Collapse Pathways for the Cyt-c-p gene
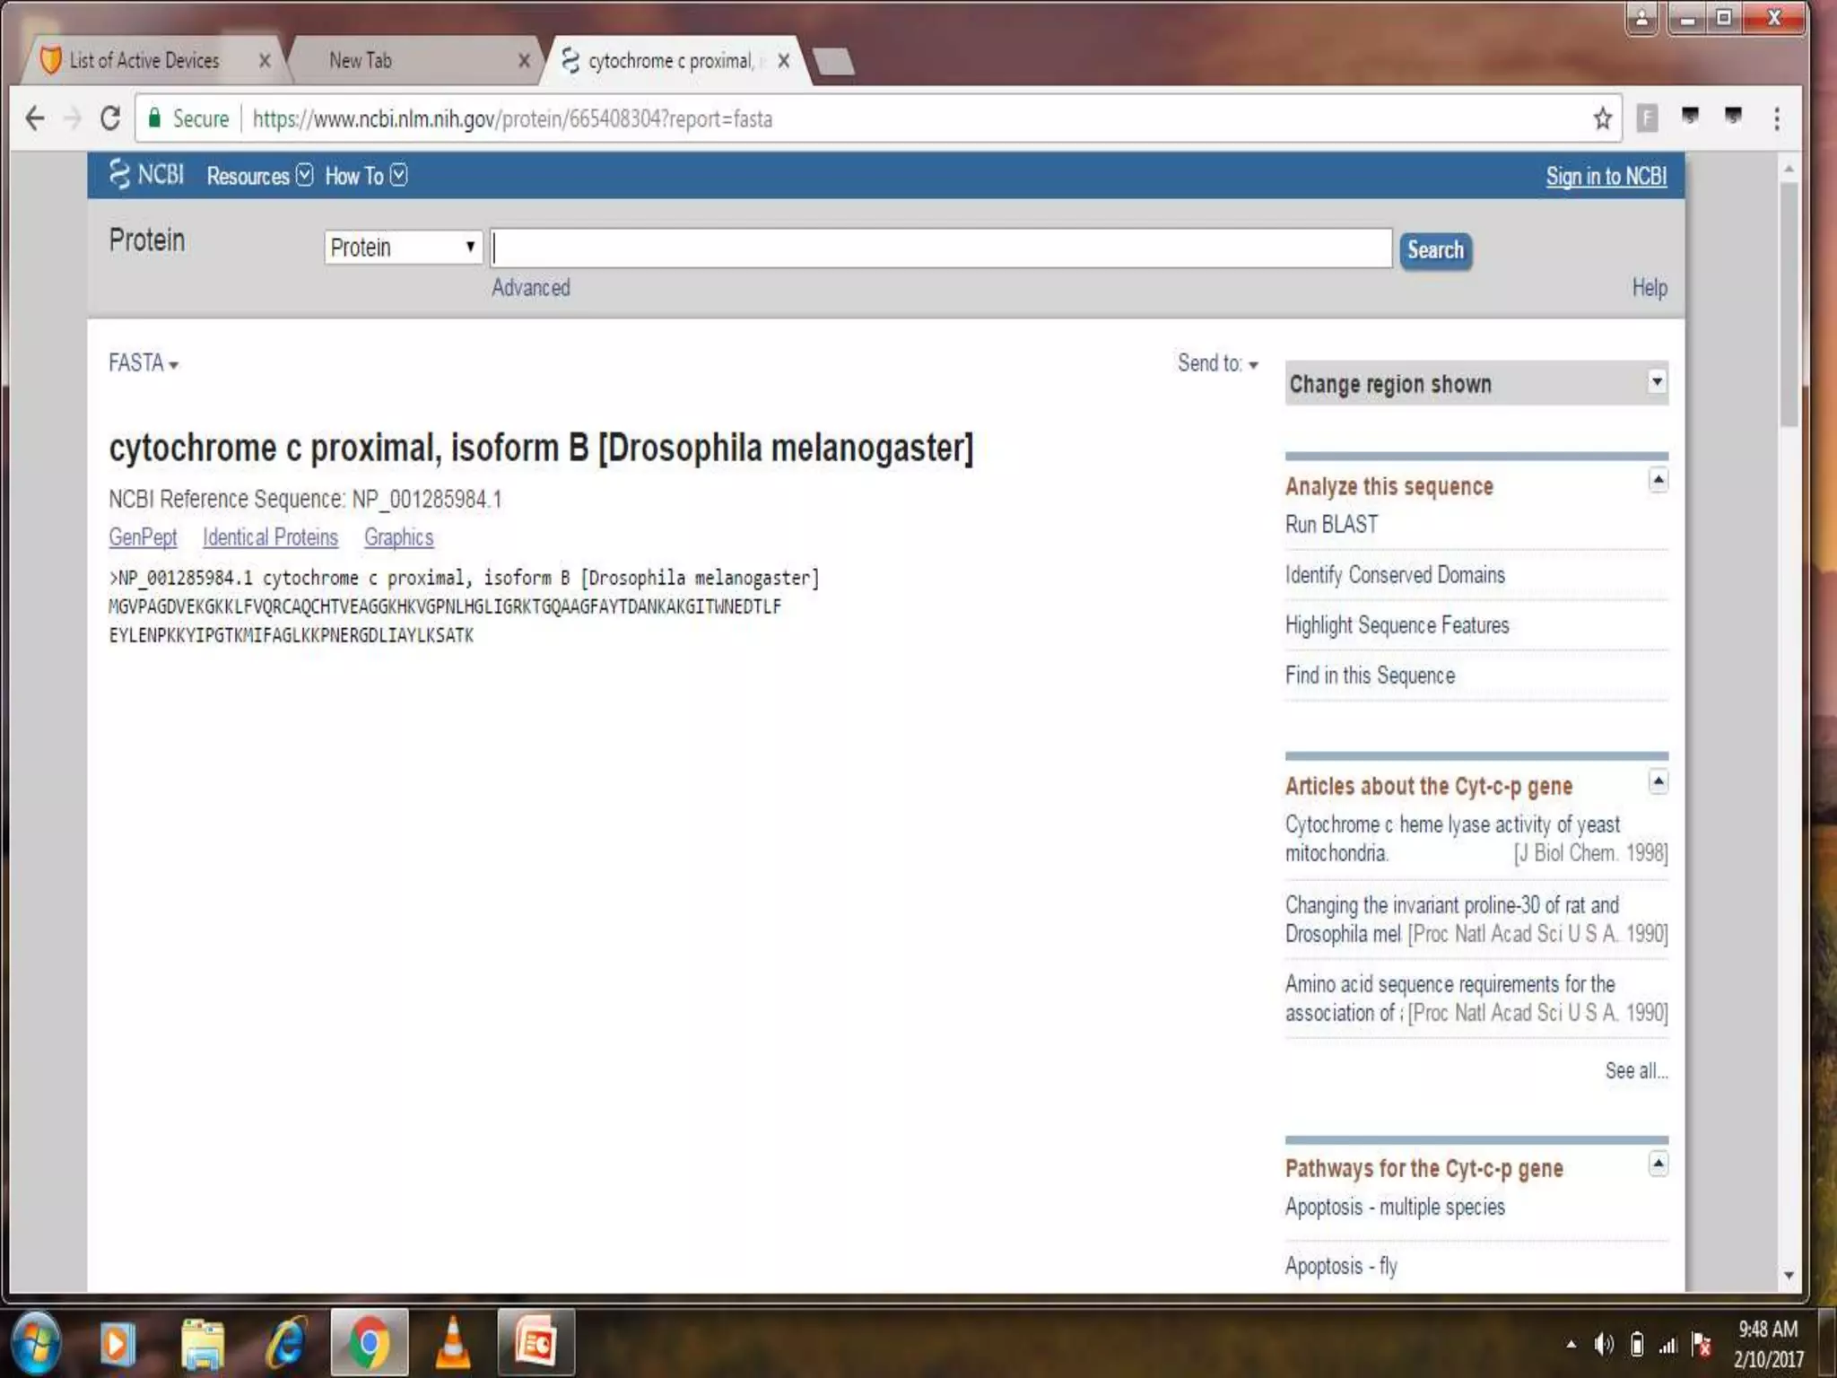The image size is (1837, 1378). coord(1658,1164)
